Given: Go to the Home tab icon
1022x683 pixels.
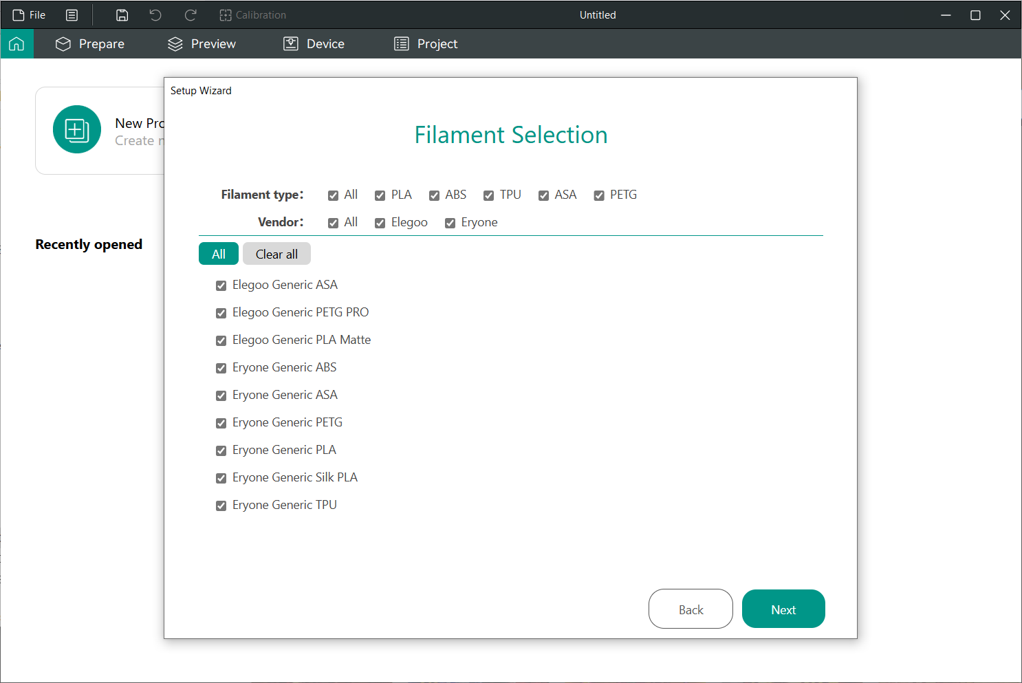Looking at the screenshot, I should tap(17, 44).
